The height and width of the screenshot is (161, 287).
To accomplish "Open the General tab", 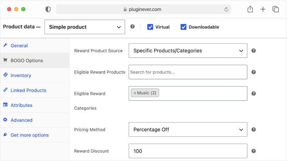I will coord(35,46).
